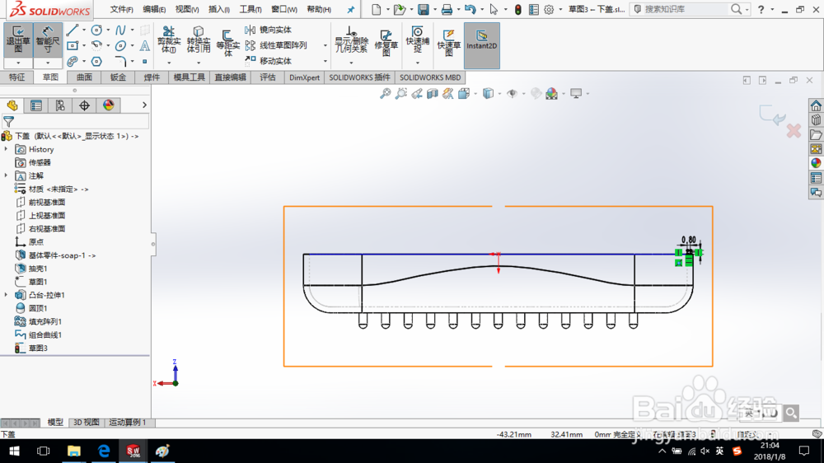Switch to the 3D 视图 bottom tab
824x463 pixels.
[87, 422]
